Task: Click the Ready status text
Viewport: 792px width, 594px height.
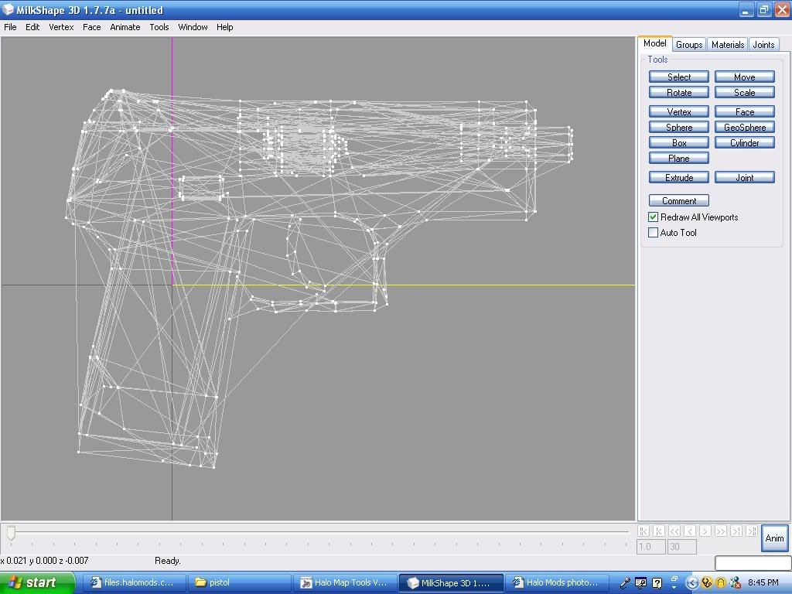Action: [x=168, y=561]
